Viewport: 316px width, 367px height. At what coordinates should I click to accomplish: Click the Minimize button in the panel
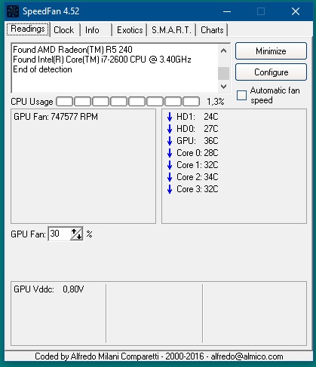point(271,51)
